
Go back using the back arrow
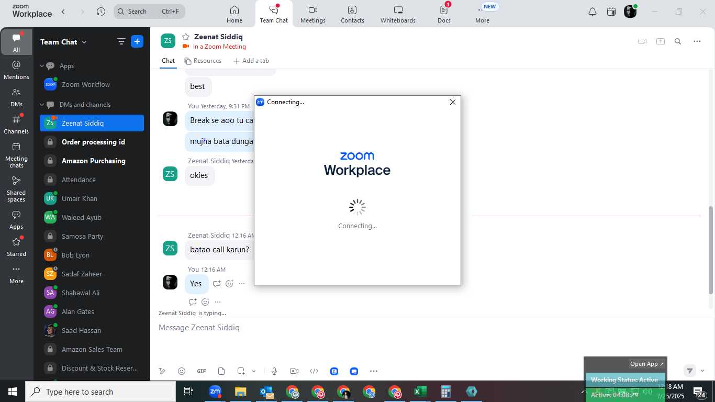63,12
